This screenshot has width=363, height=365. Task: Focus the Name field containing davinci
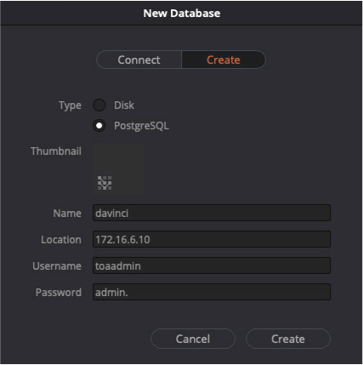[x=212, y=213]
